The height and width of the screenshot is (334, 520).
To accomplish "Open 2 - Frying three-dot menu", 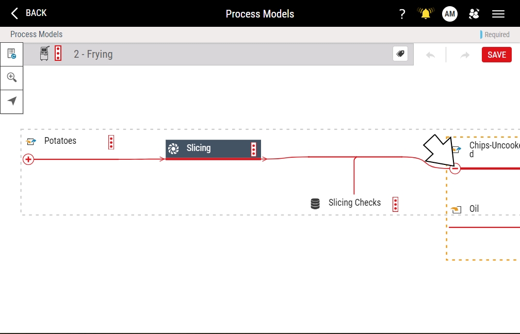I will [58, 54].
